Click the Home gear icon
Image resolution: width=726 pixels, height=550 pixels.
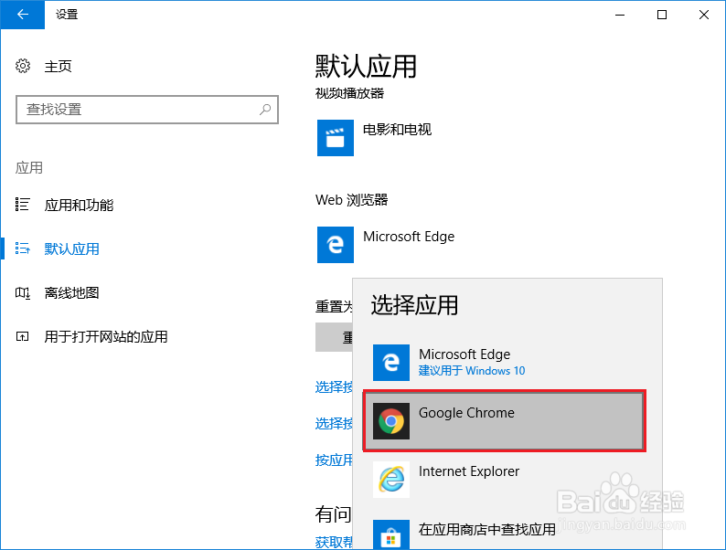[24, 67]
